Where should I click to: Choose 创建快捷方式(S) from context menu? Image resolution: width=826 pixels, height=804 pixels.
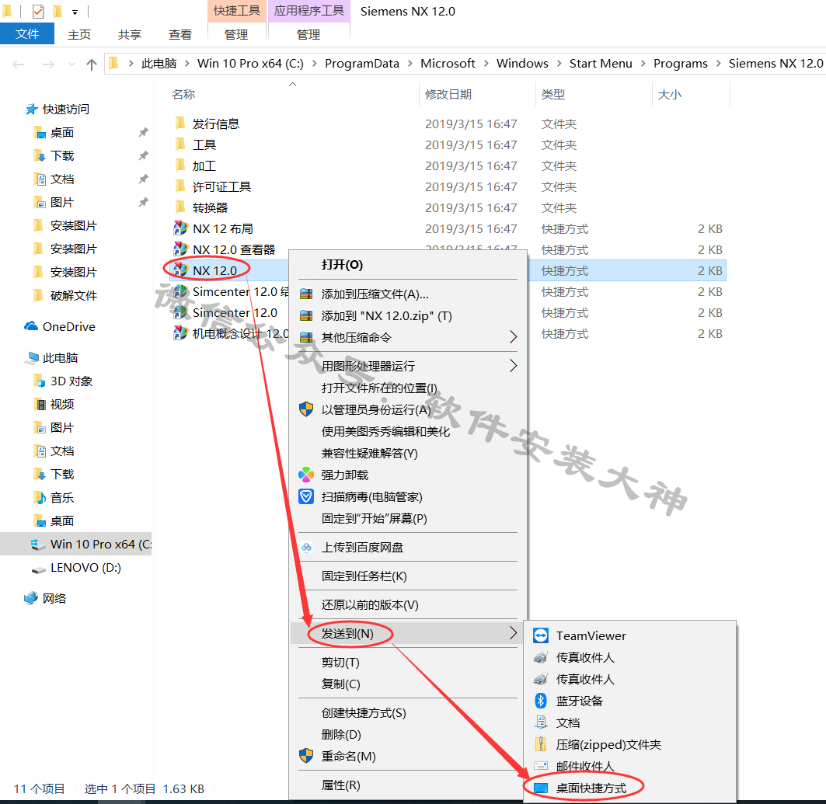tap(408, 712)
